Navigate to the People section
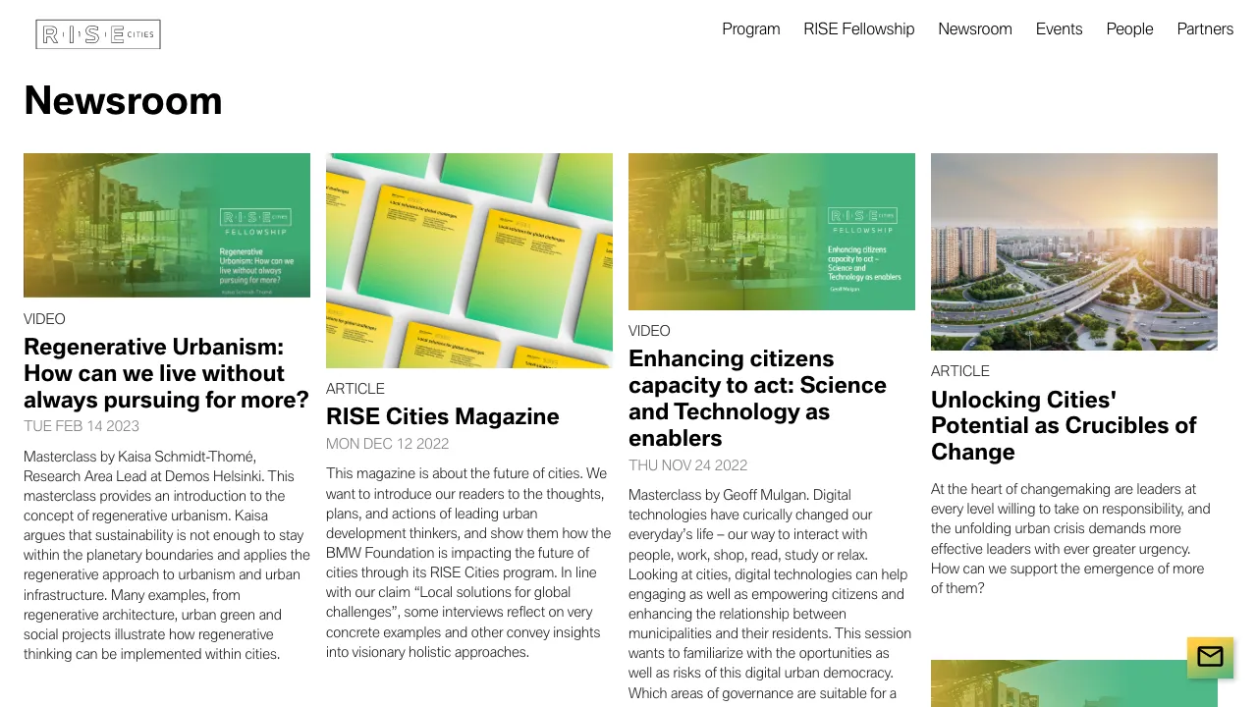 (x=1129, y=29)
